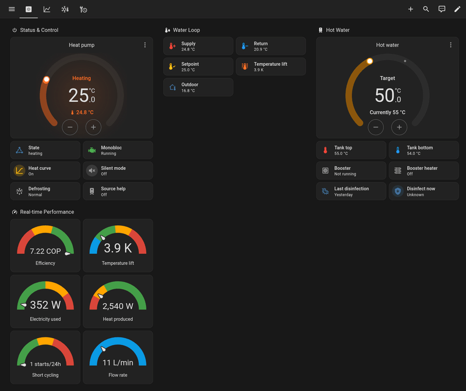
Task: Open the 3.9 K Temperature lift gauge
Action: [x=118, y=246]
